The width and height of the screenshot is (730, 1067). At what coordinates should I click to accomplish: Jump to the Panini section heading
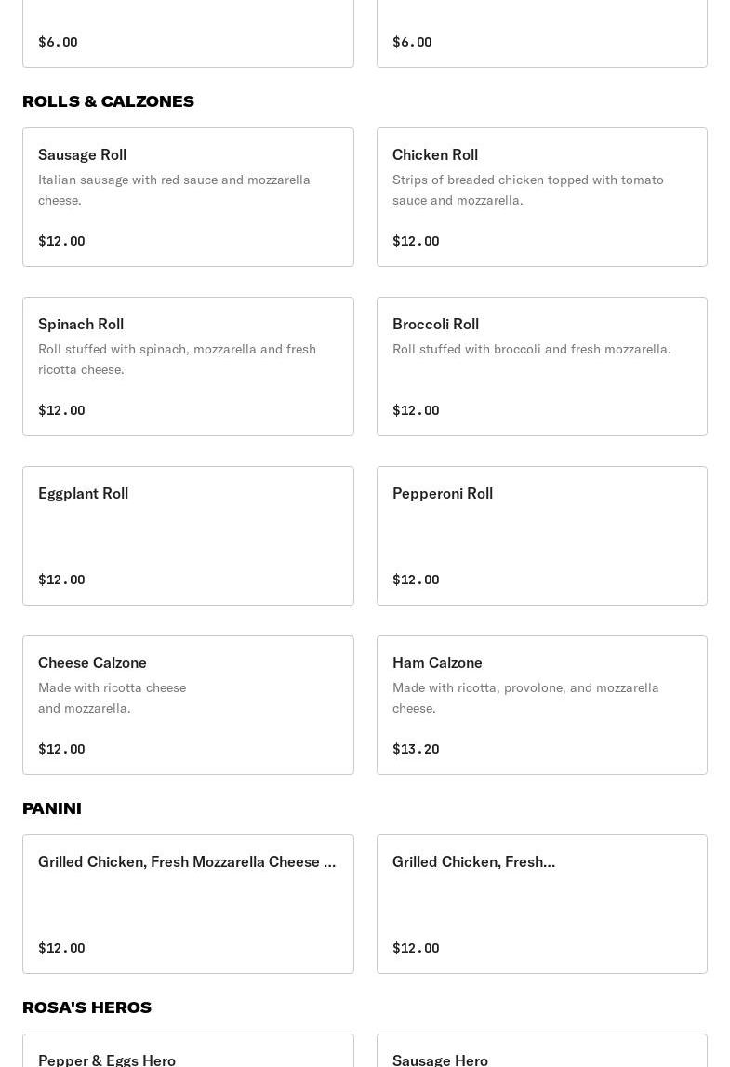[52, 808]
